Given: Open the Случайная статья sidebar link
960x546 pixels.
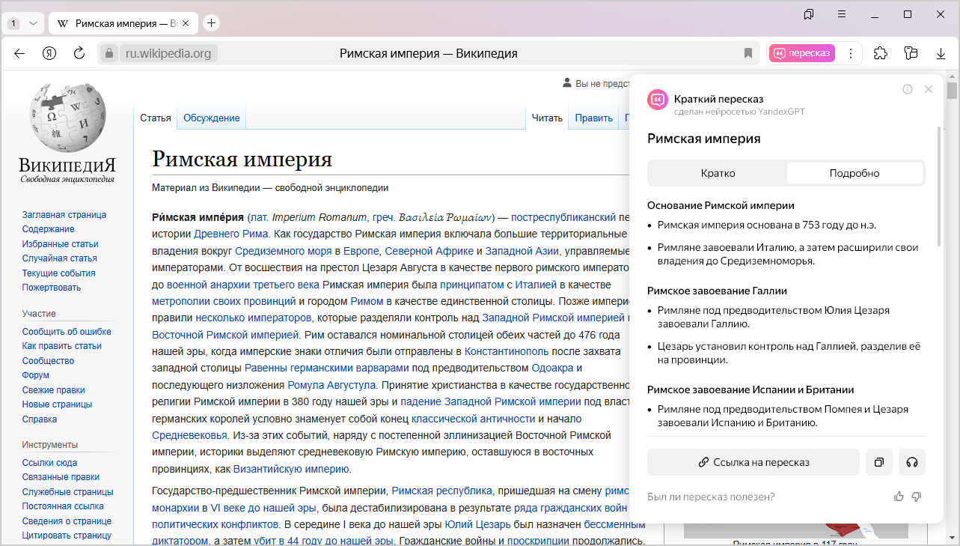Looking at the screenshot, I should point(60,258).
